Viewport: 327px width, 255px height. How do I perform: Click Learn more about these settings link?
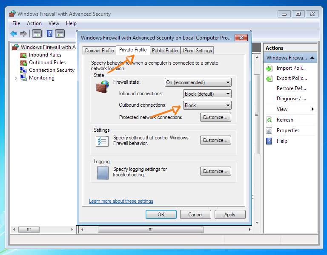click(121, 201)
